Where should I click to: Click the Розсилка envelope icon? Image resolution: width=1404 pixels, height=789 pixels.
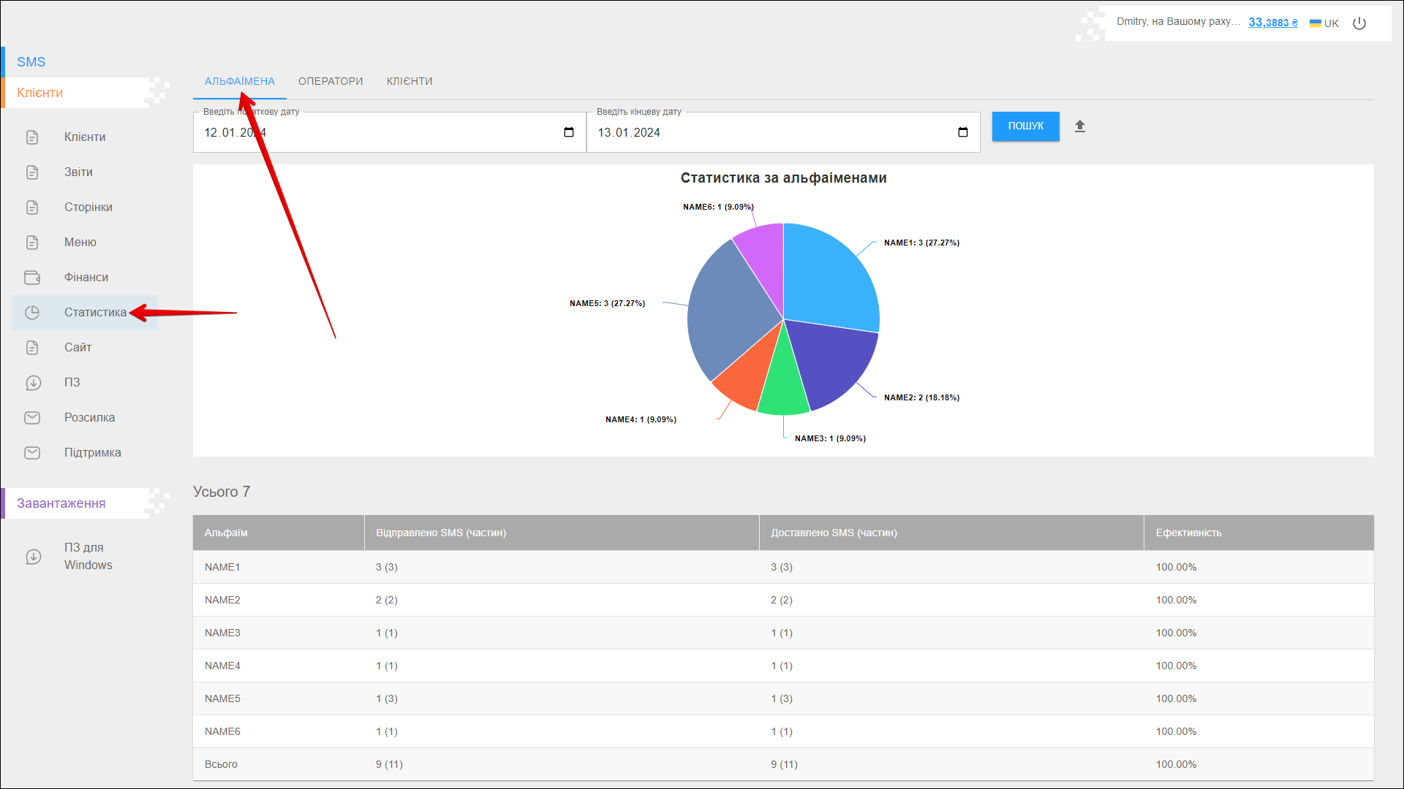pos(32,418)
